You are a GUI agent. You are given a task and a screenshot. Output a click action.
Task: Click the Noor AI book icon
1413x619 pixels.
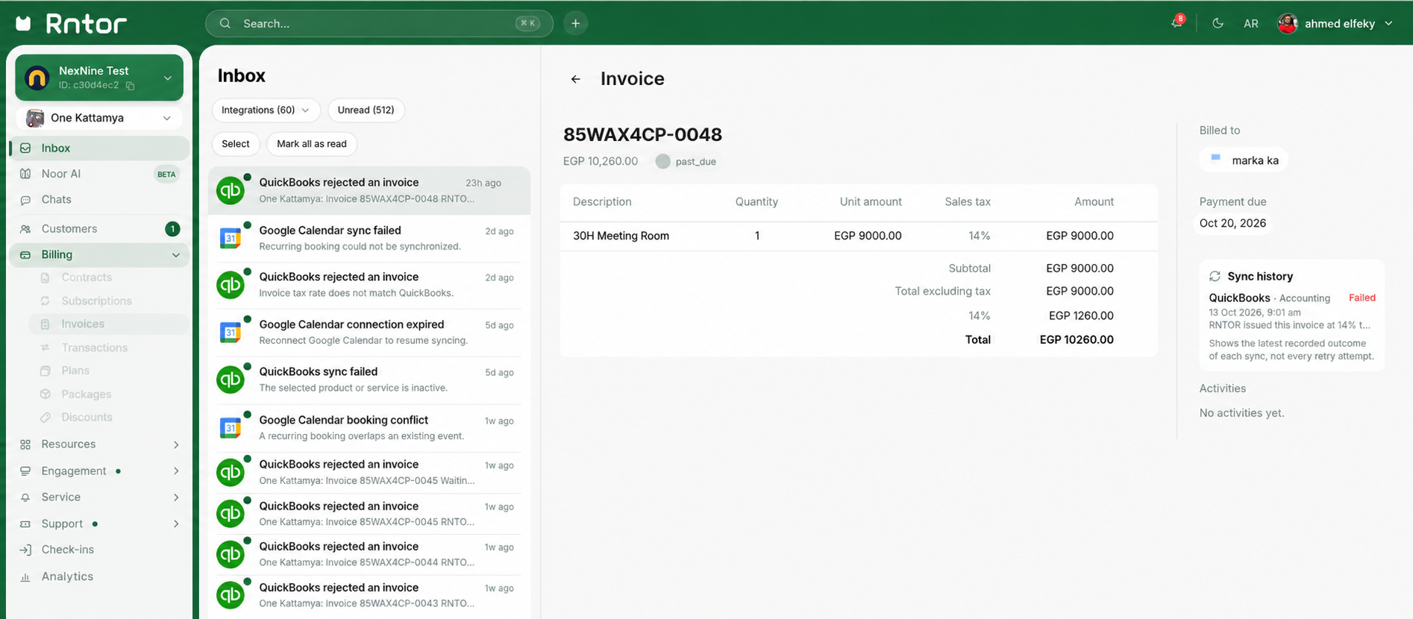[25, 174]
